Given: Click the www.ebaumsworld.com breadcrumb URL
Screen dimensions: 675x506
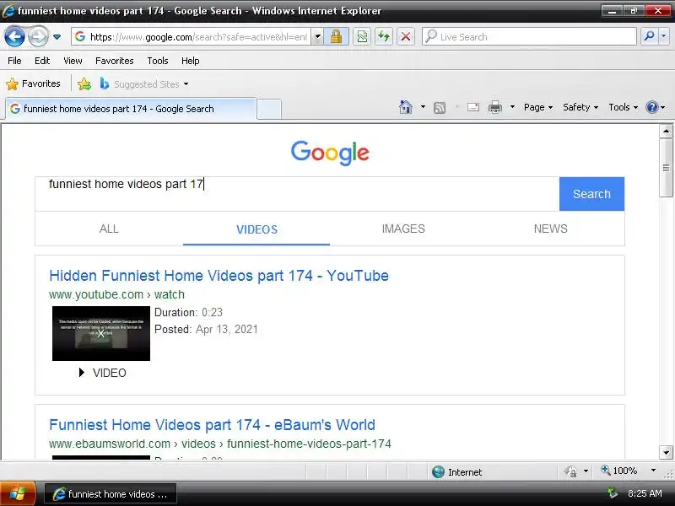Looking at the screenshot, I should 220,444.
